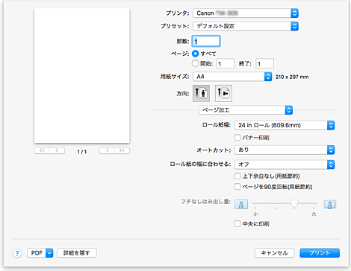Enable ページを90度回転(用紙節約) checkbox

[237, 186]
